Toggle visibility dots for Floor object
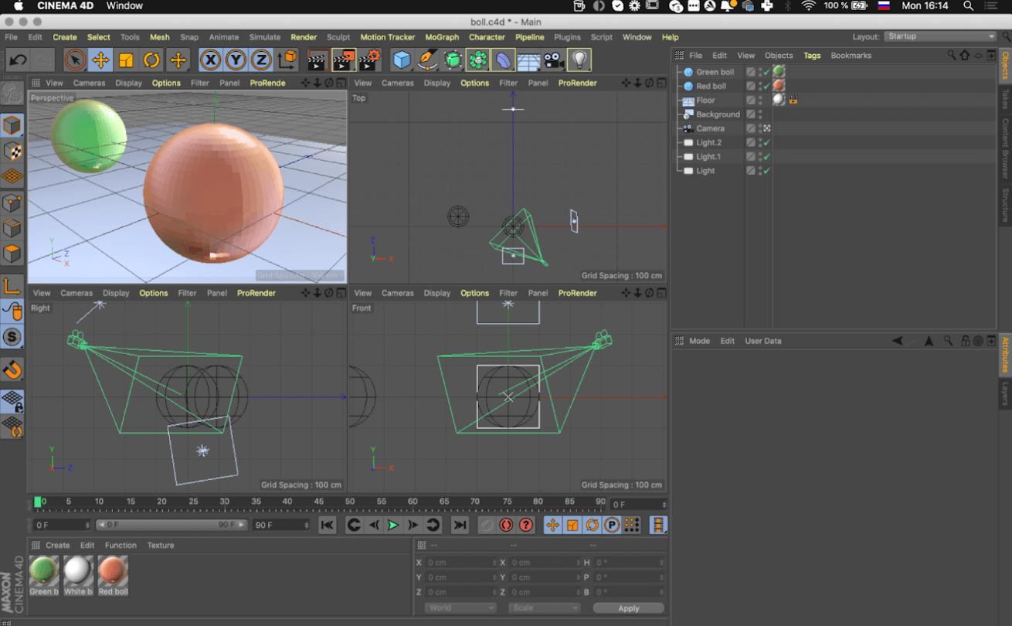The image size is (1012, 626). click(760, 100)
